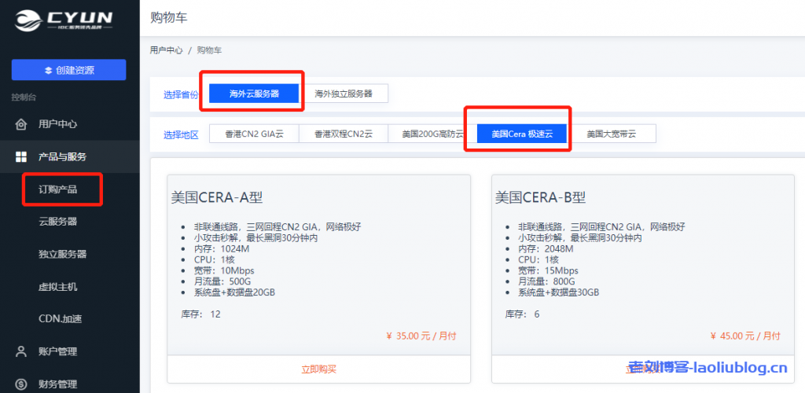
Task: Select the 美国200G高防云 region
Action: (432, 134)
